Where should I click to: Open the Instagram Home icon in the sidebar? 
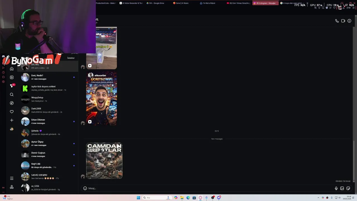click(x=12, y=69)
